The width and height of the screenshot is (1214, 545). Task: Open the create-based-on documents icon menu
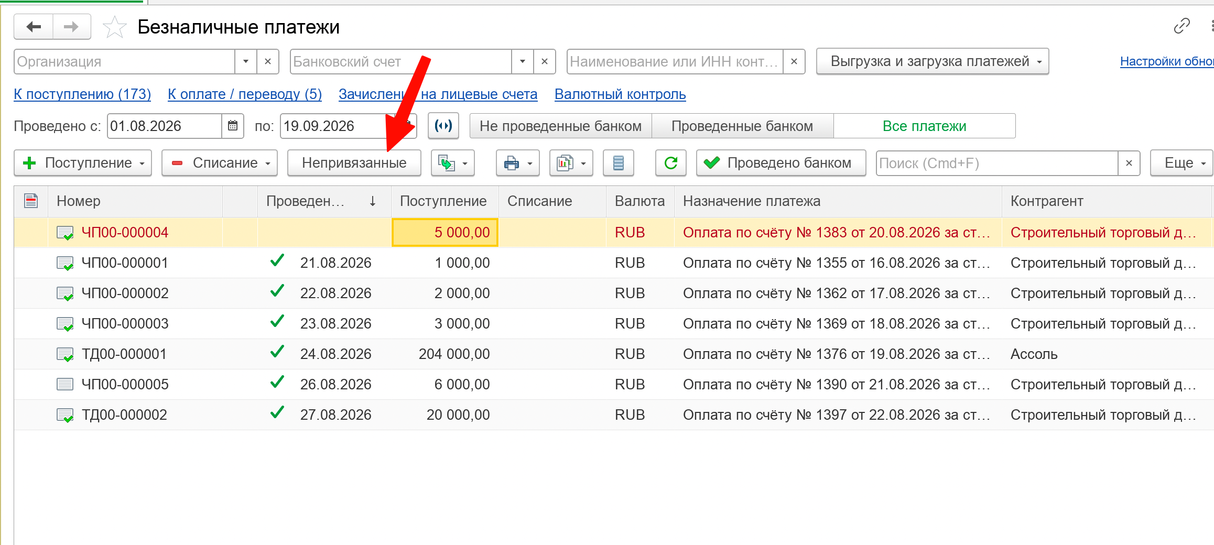click(x=452, y=163)
